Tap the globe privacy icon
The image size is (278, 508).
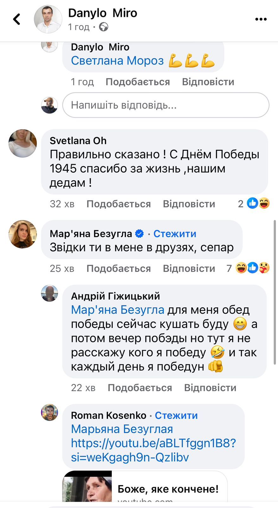pos(104,27)
